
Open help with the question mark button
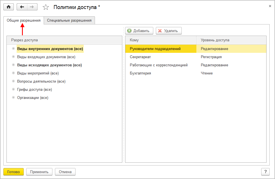[x=265, y=172]
